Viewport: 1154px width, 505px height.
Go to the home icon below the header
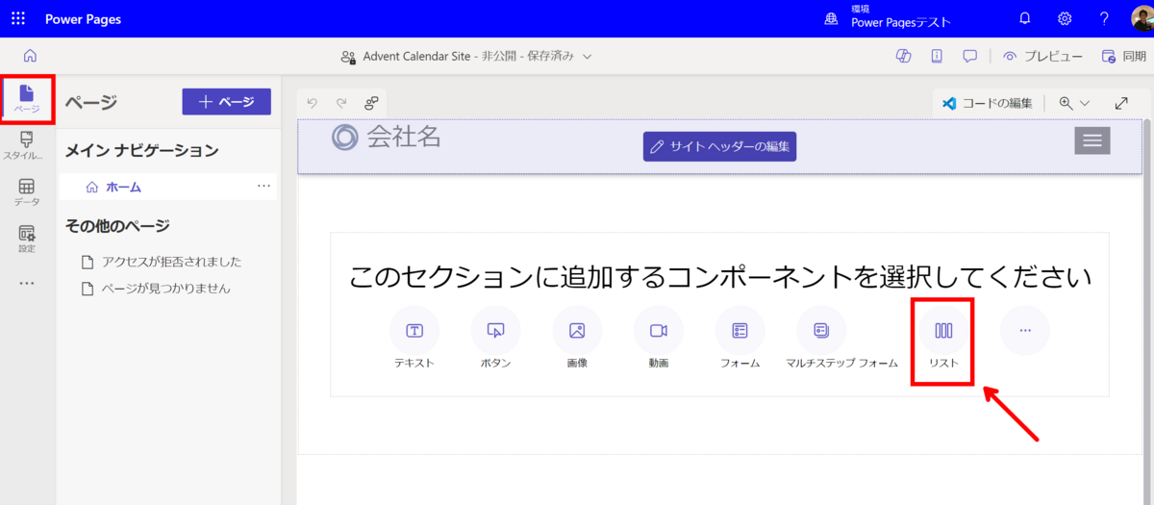(x=30, y=56)
